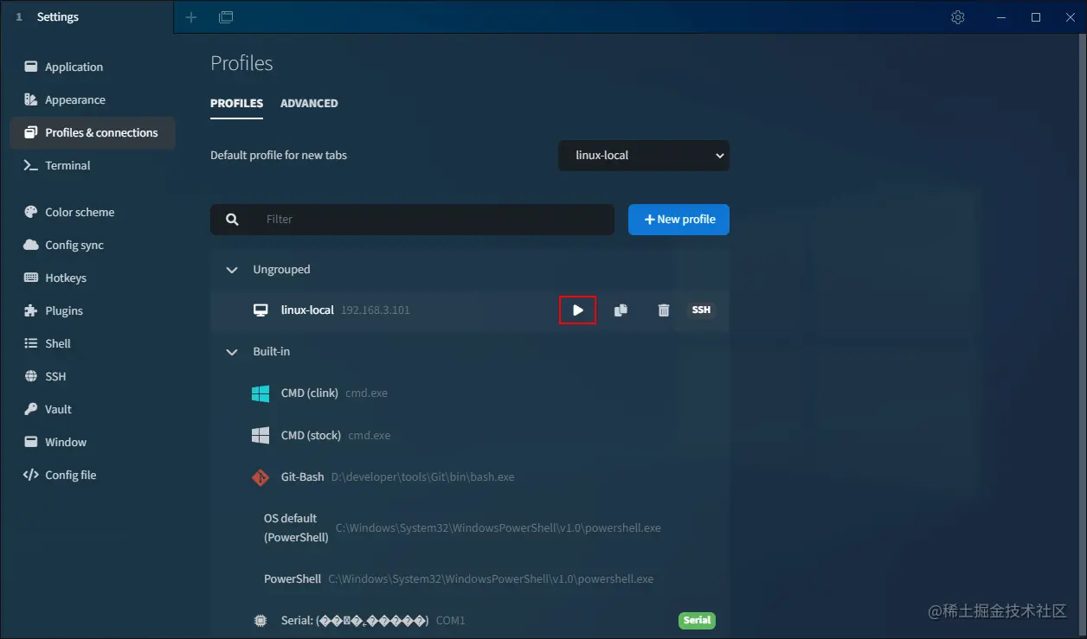Viewport: 1087px width, 639px height.
Task: Open the Color scheme settings
Action: [93, 212]
